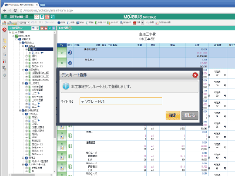Image resolution: width=235 pixels, height=176 pixels.
Task: Reload the page with the browser refresh icon
Action: [15, 10]
